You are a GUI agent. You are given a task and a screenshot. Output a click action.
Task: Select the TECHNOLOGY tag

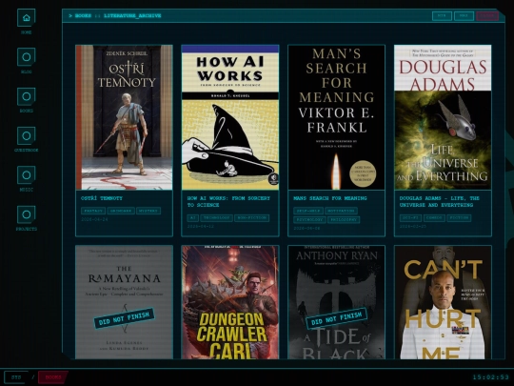tap(216, 218)
